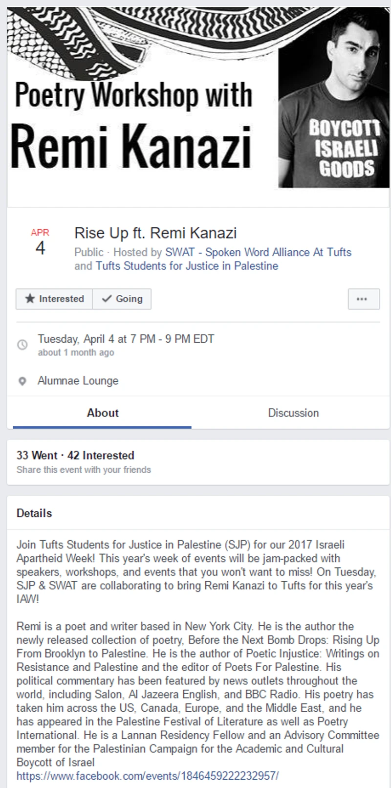Click the APR 4 date badge

40,242
